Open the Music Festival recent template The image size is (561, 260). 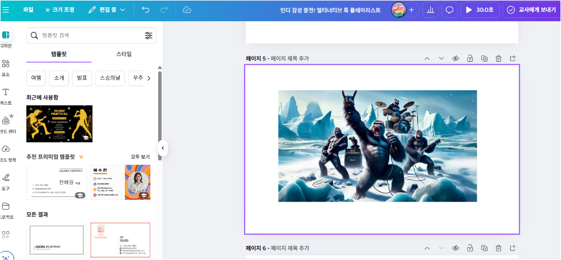pyautogui.click(x=59, y=124)
